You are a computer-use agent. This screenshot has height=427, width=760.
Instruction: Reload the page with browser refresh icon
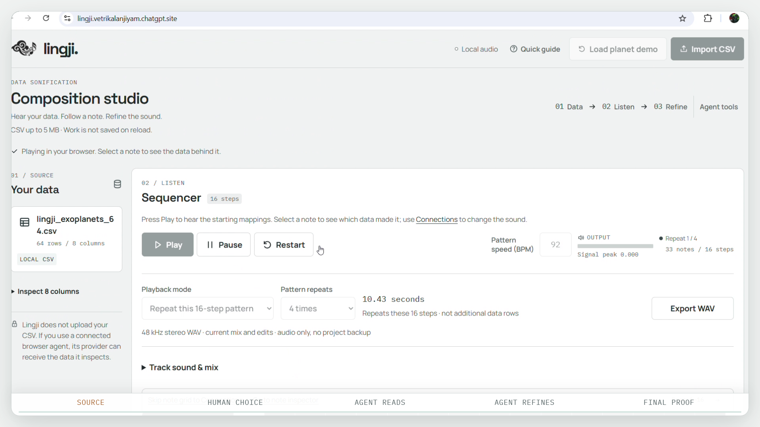pos(46,18)
